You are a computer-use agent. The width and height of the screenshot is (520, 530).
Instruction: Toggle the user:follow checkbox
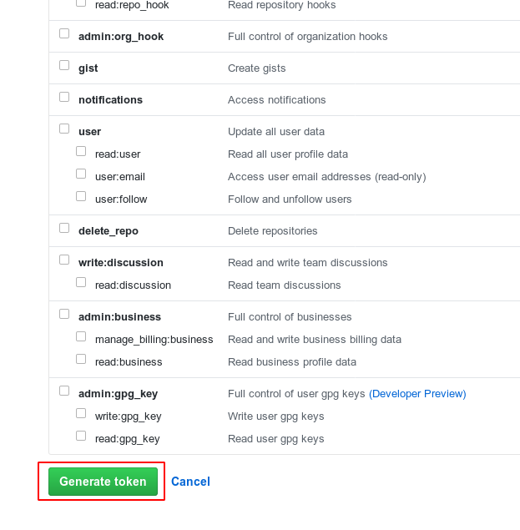pyautogui.click(x=81, y=197)
